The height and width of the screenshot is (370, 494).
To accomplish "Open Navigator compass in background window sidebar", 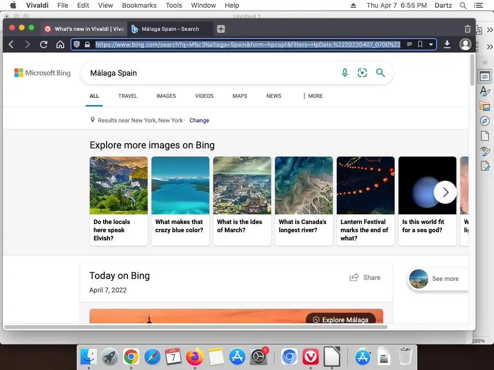I will pyautogui.click(x=485, y=121).
